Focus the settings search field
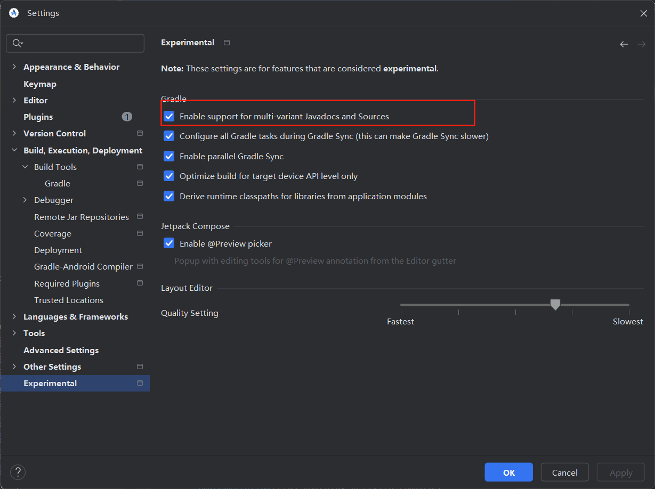Screen dimensions: 655x489 coord(75,43)
